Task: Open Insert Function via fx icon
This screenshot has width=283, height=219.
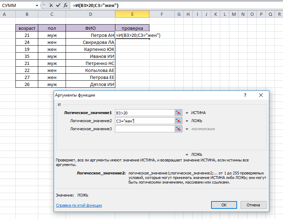Action: (x=66, y=5)
